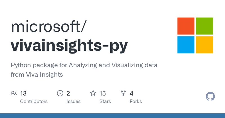Open the vivainsights-py repository title
Screen dimensions: 225x118
(69, 46)
